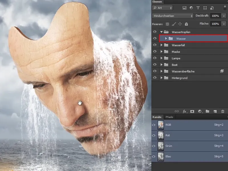
Task: Lock layer position move icon
Action: [180, 24]
